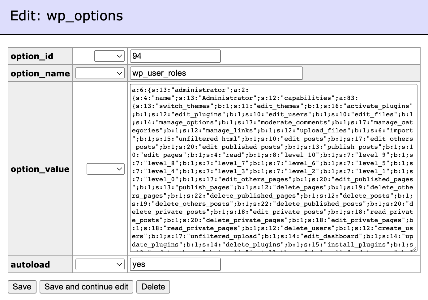Open the function dropdown for option_id

[x=109, y=56]
